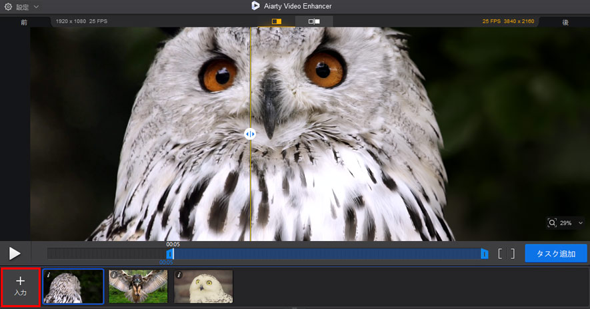Click the 後 label tab

[x=565, y=22]
